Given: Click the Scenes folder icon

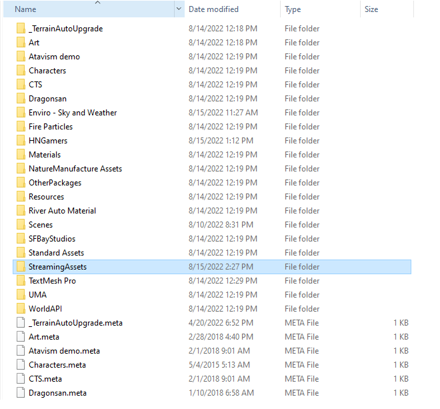Looking at the screenshot, I should [21, 225].
